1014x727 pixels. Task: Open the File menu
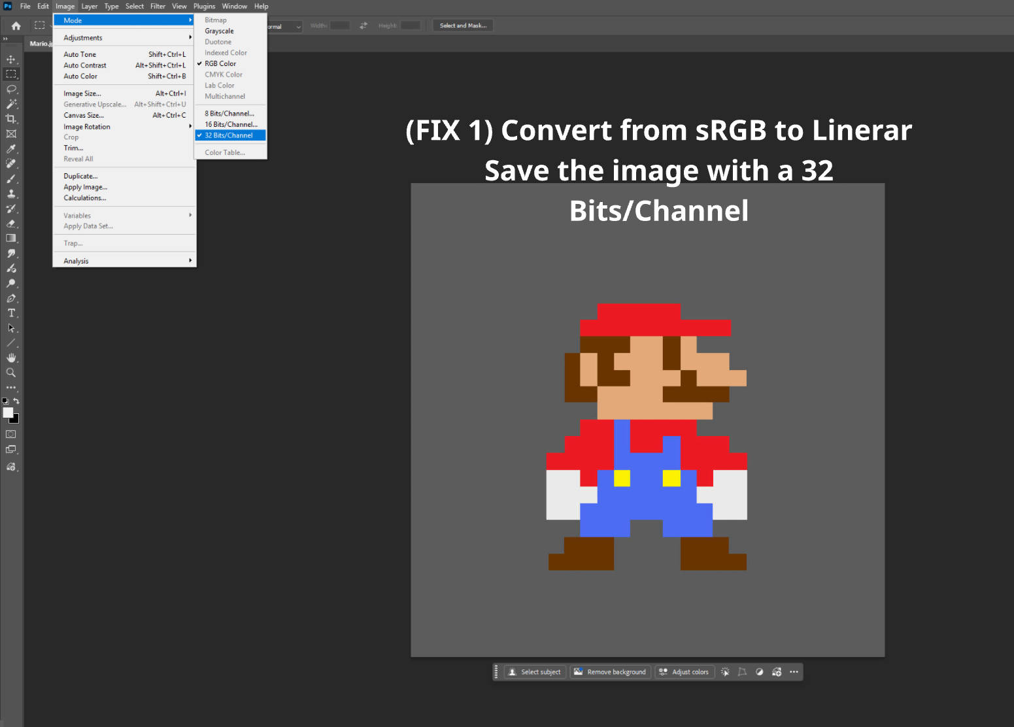coord(25,7)
